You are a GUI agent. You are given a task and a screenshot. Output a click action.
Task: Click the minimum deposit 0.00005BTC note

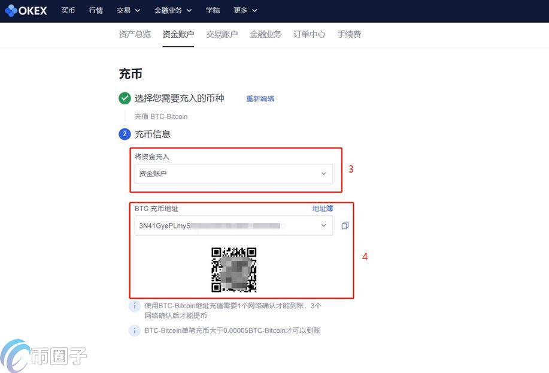pos(232,330)
